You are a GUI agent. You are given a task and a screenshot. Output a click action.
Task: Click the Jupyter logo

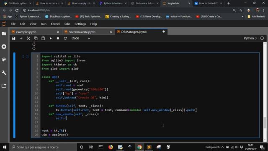(4, 24)
